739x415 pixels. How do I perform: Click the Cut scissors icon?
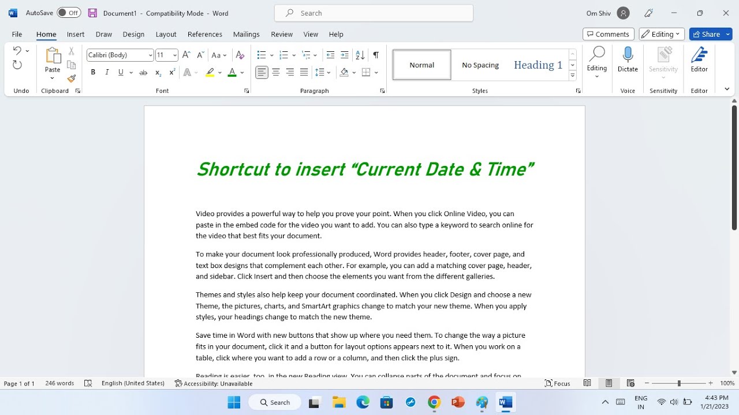(72, 51)
